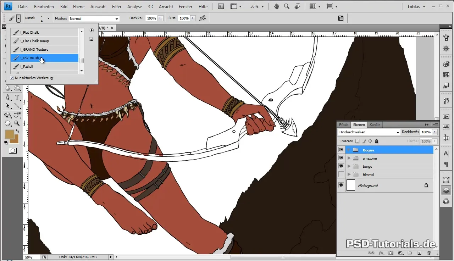454x261 pixels.
Task: Toggle lock image pixels
Action: click(x=364, y=141)
